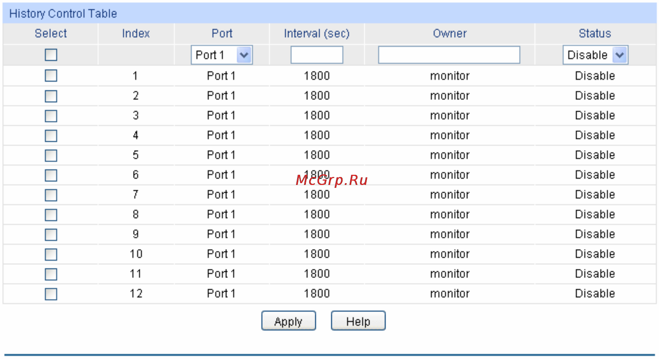Open the Port 1 dropdown

(222, 55)
